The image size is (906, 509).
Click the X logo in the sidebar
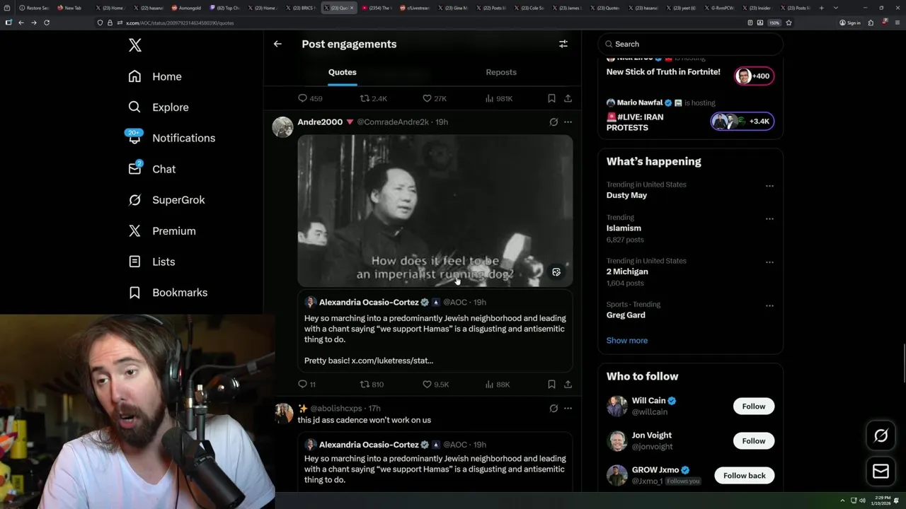tap(135, 45)
